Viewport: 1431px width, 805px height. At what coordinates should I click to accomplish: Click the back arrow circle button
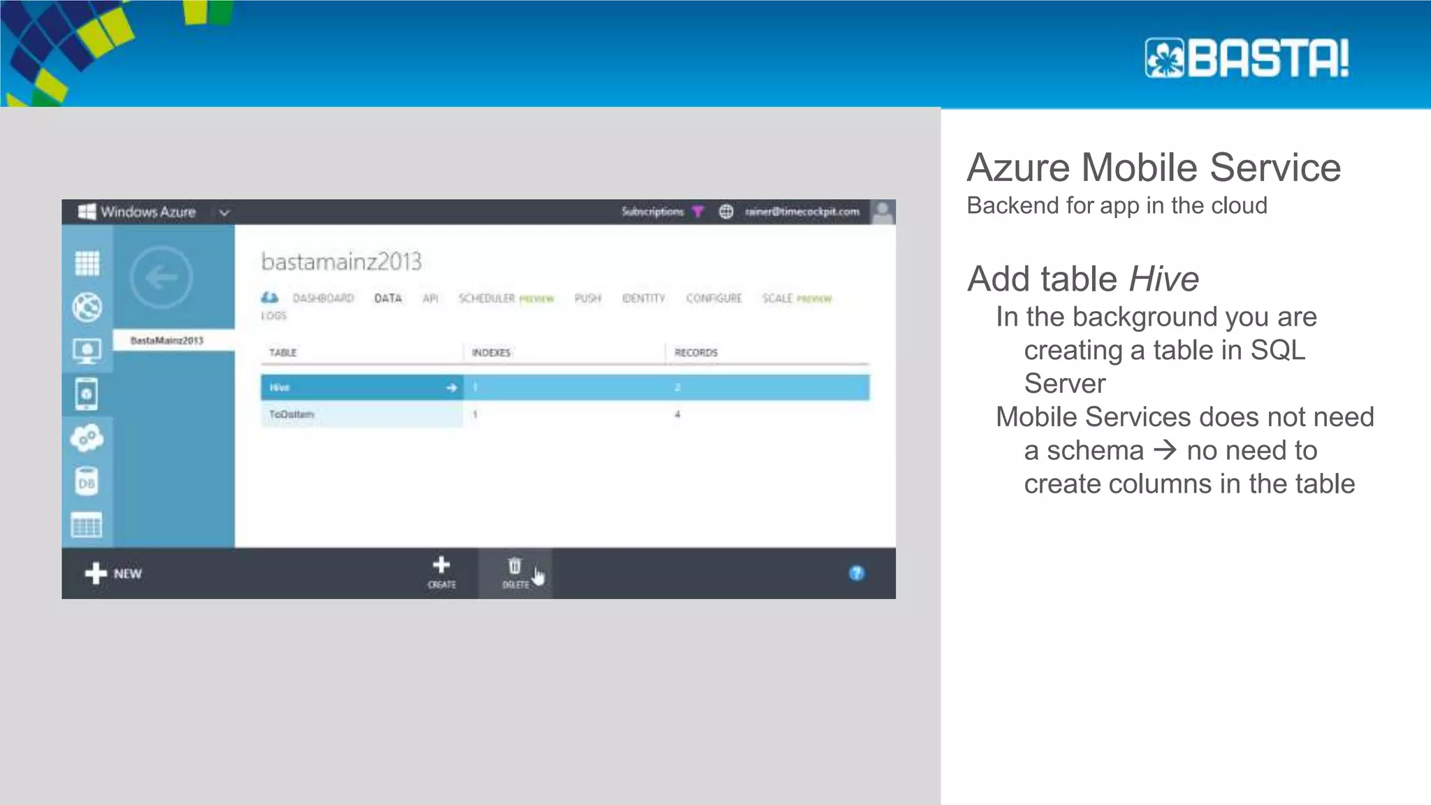click(161, 277)
